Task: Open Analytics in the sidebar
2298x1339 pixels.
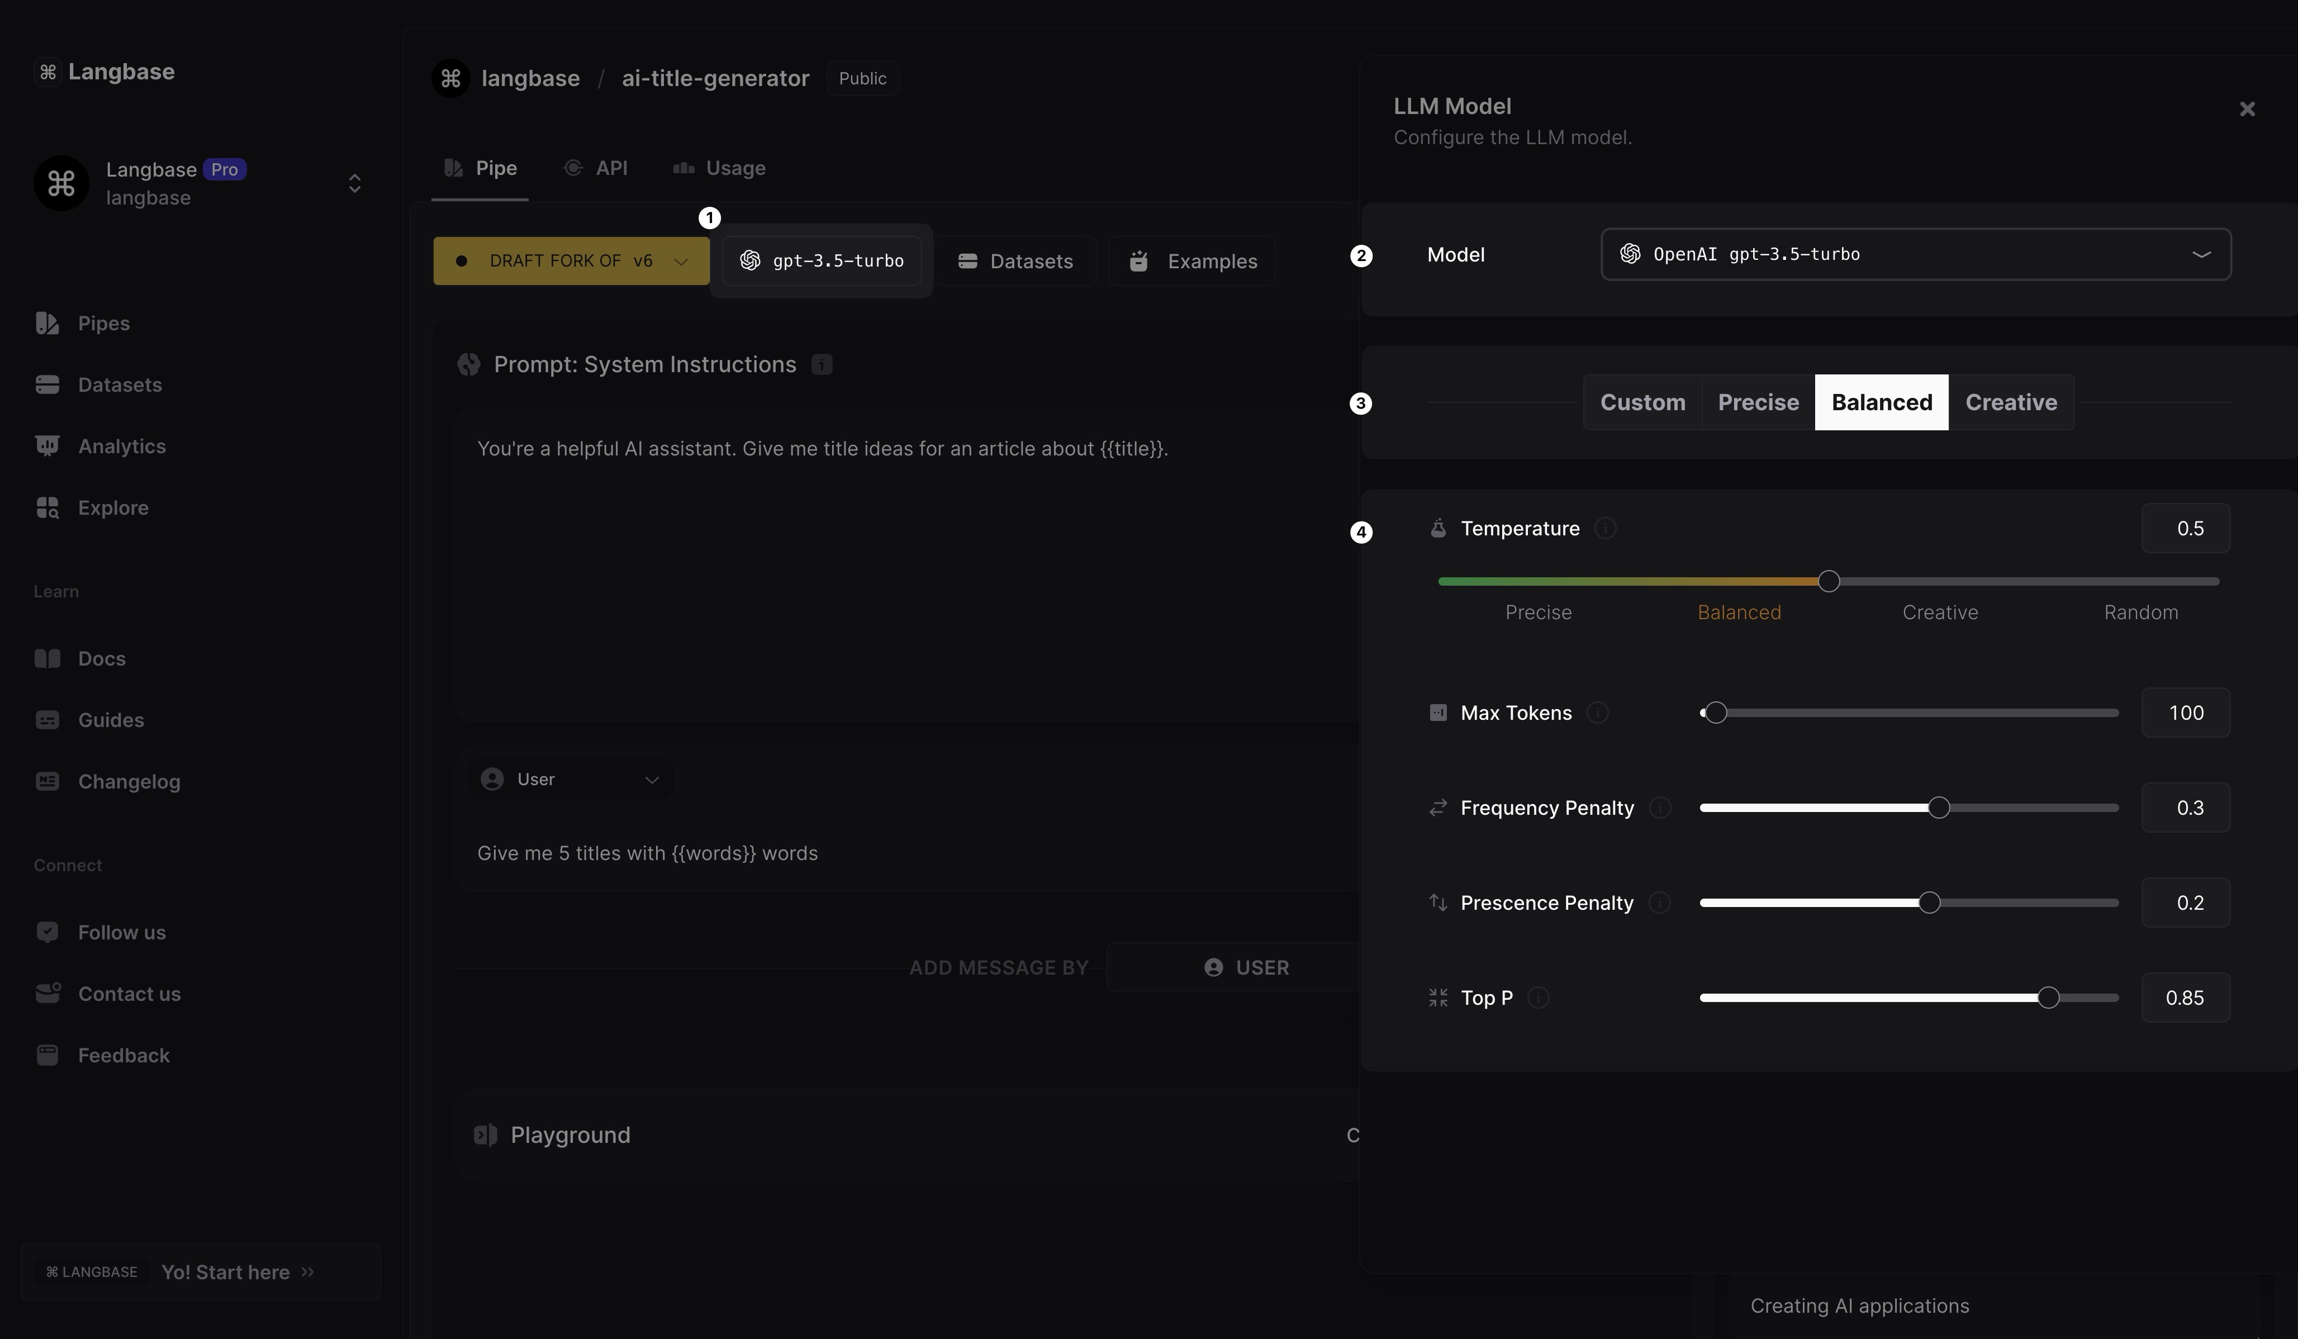Action: (121, 447)
